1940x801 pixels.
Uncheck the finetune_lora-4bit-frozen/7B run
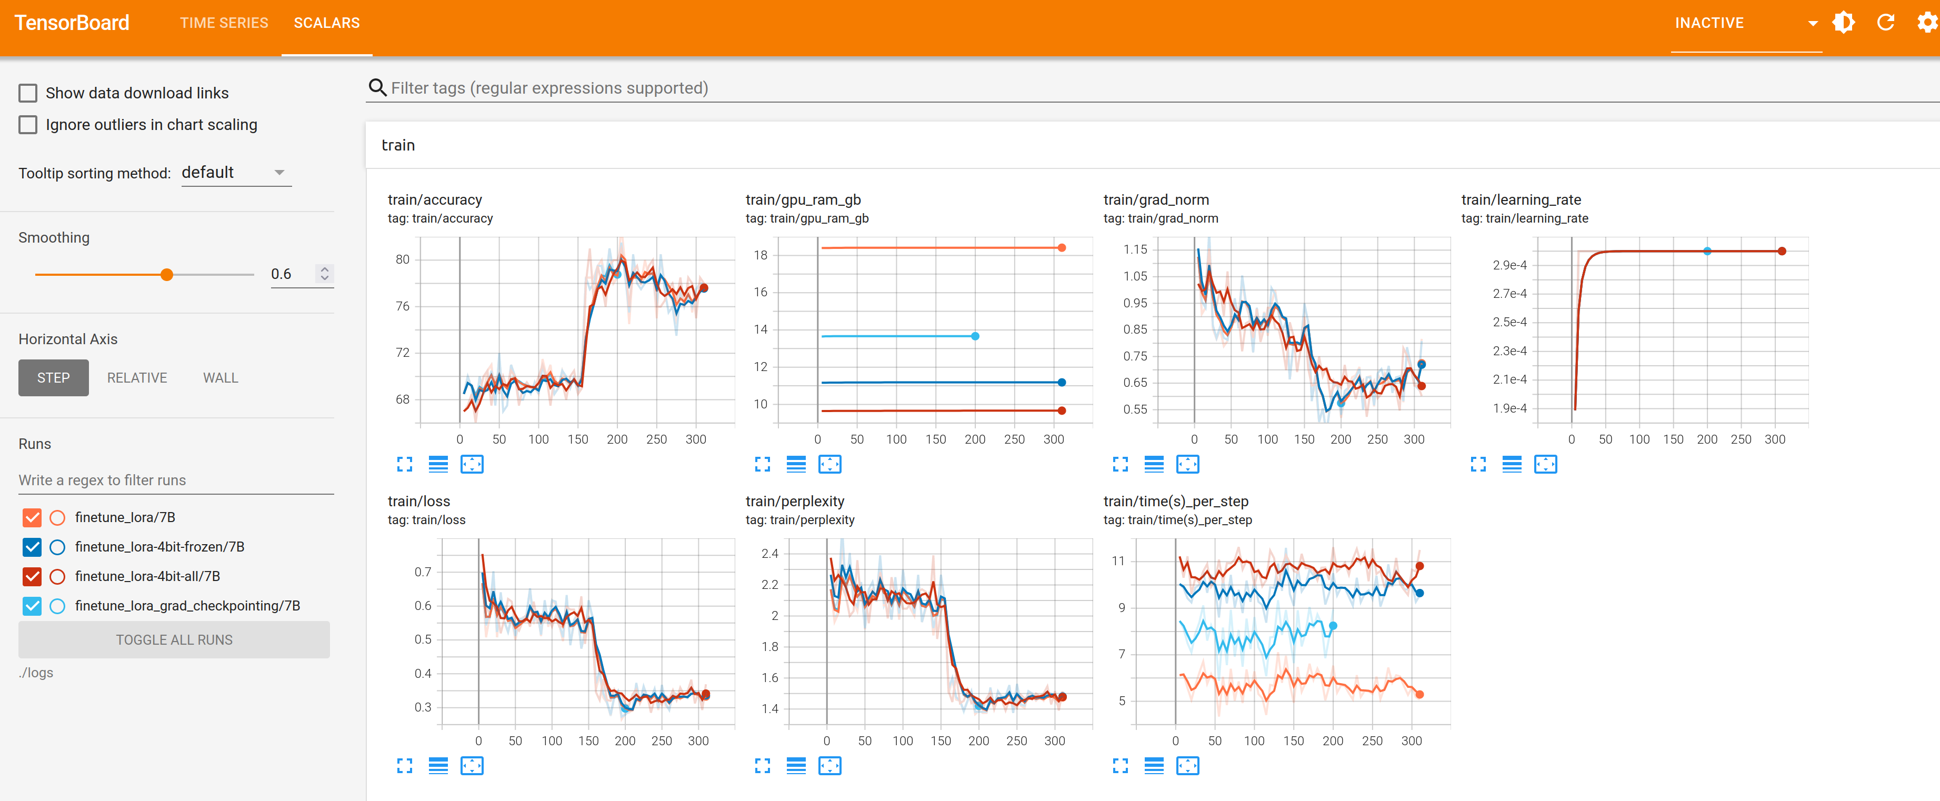32,547
